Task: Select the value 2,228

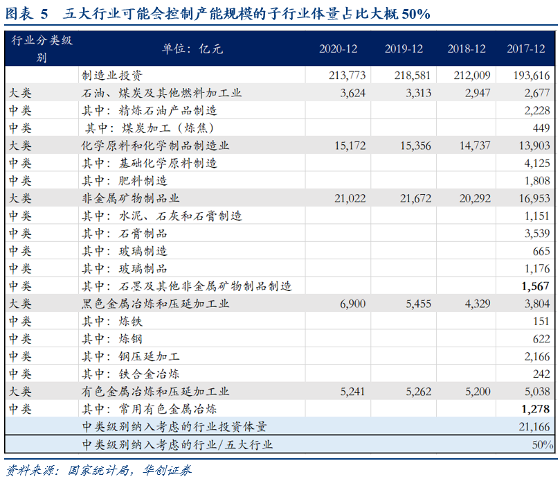Action: (x=537, y=110)
